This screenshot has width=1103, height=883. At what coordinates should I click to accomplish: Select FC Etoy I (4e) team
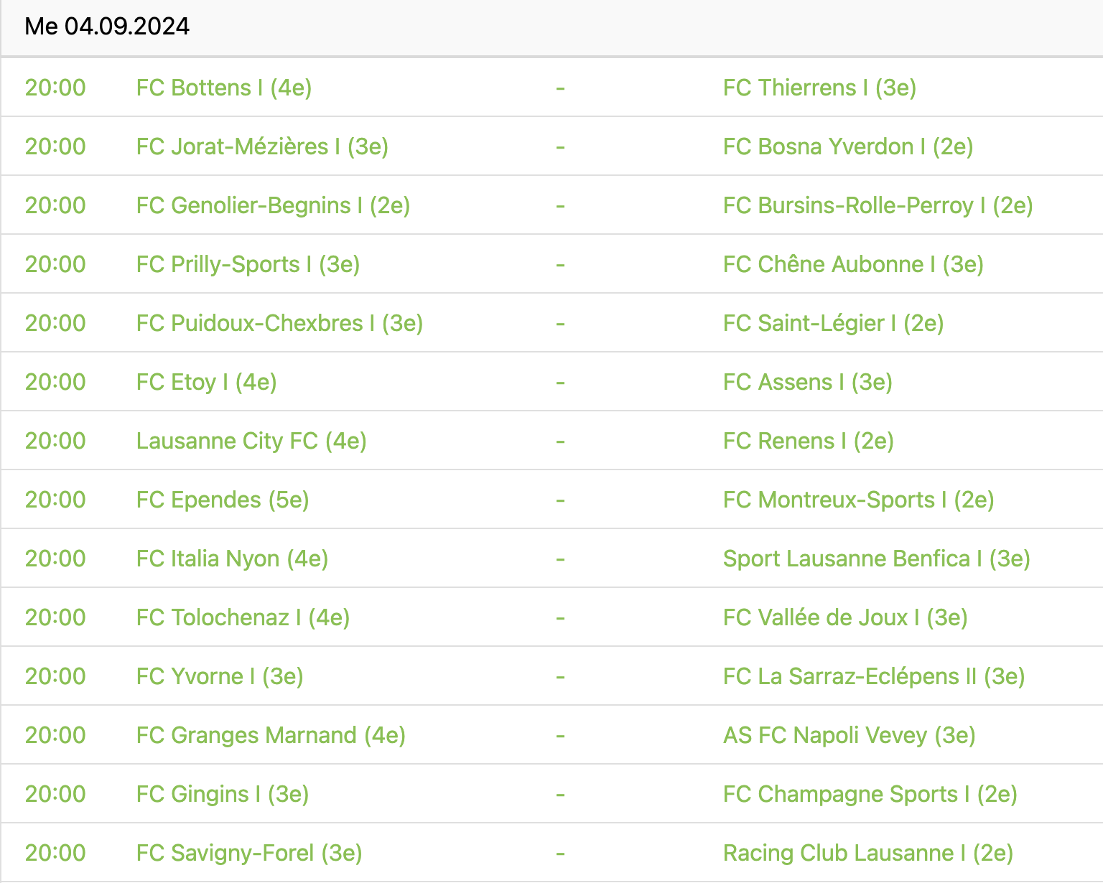pyautogui.click(x=206, y=382)
